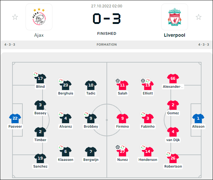The width and height of the screenshot is (213, 180).
Task: Click Fabinho's substitution arrows icon
Action: coord(143,114)
